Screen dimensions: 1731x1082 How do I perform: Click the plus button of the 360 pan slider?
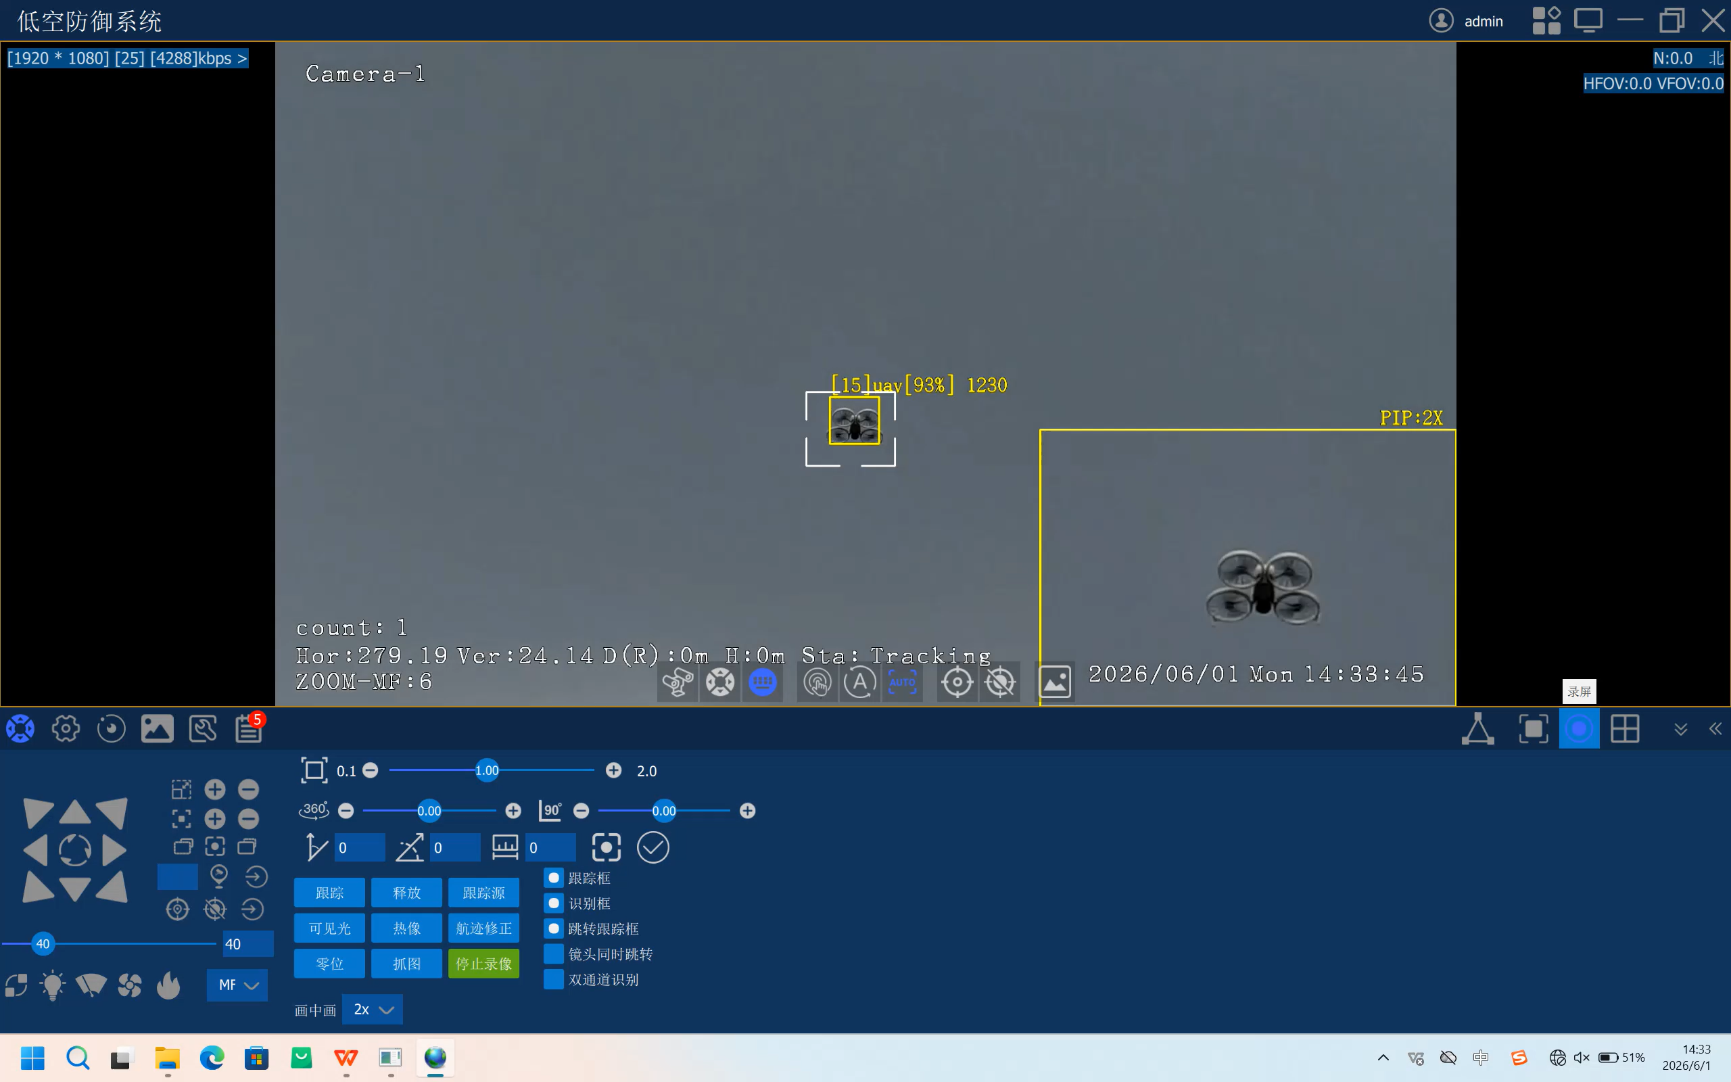click(513, 811)
